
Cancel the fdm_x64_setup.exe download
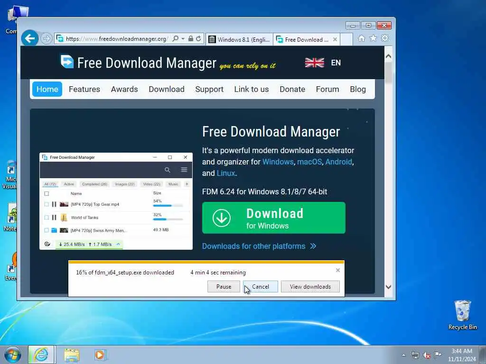coord(261,287)
